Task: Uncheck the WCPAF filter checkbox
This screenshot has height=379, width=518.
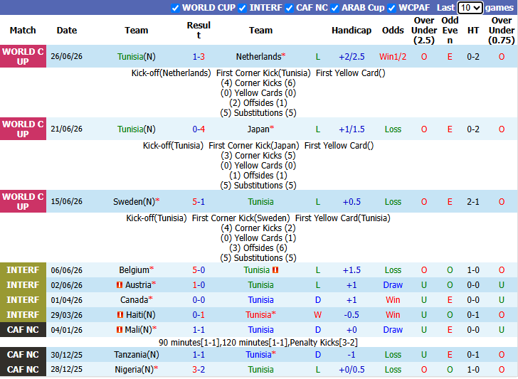Action: [x=392, y=8]
